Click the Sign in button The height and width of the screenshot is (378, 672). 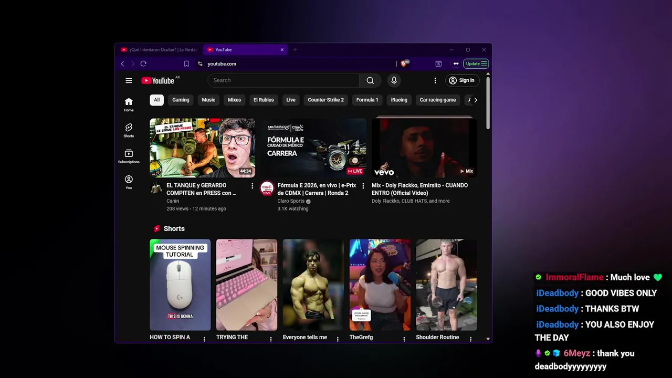click(x=462, y=80)
